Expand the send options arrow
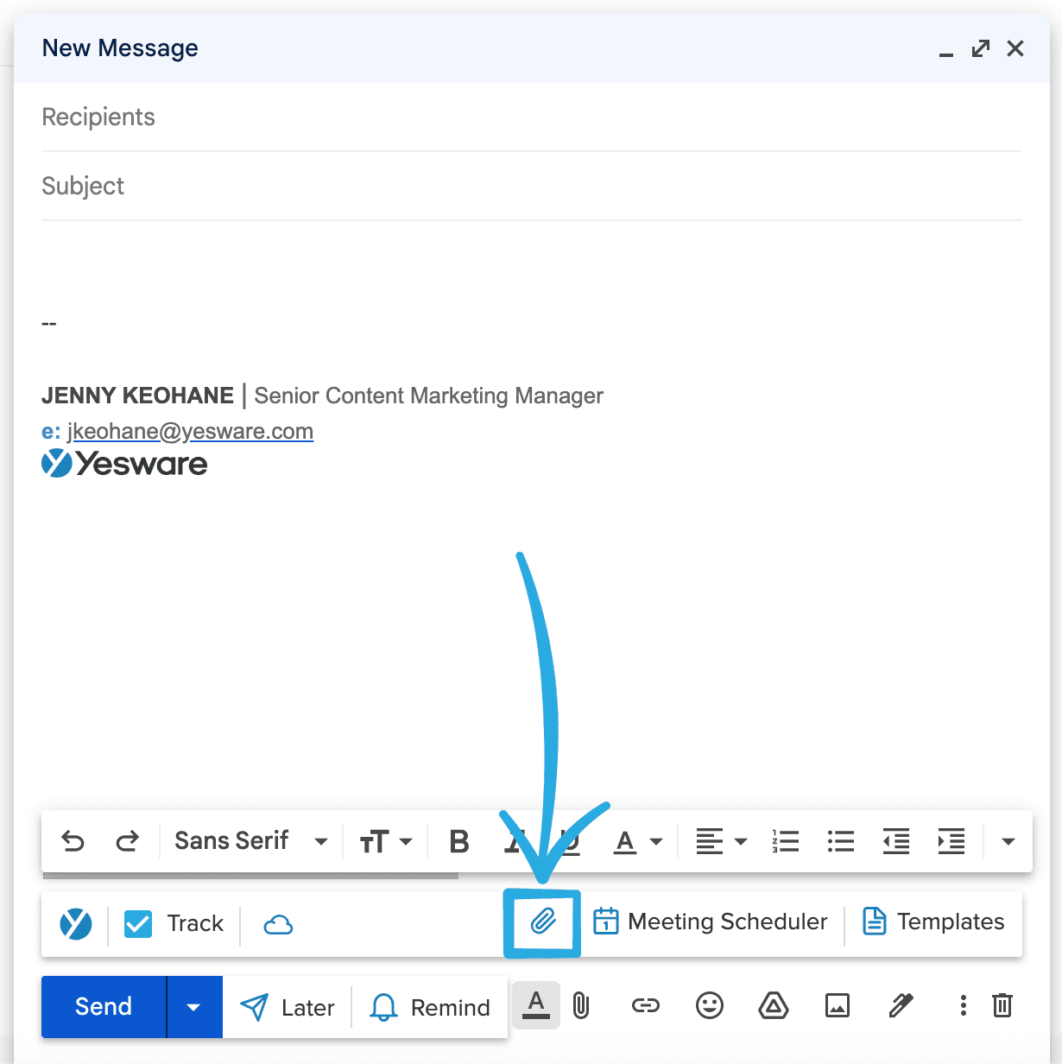The height and width of the screenshot is (1064, 1062). tap(194, 1007)
